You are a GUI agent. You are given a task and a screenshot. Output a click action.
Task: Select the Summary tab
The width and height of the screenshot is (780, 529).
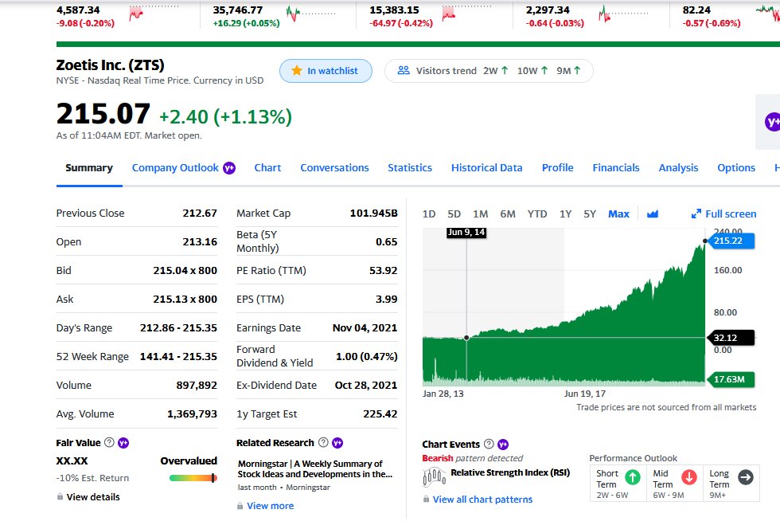tap(89, 168)
